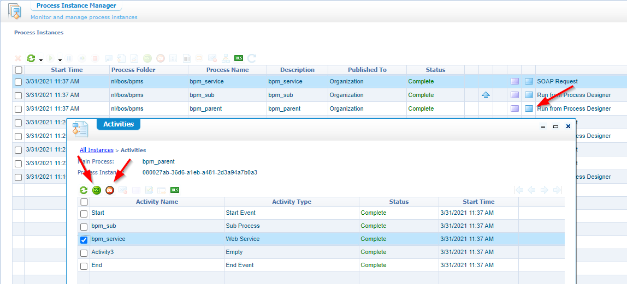Viewport: 627px width, 284px height.
Task: Maximize the Activities window
Action: (x=555, y=126)
